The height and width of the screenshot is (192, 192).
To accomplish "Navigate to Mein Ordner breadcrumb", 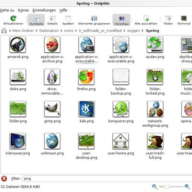I will pos(23,31).
